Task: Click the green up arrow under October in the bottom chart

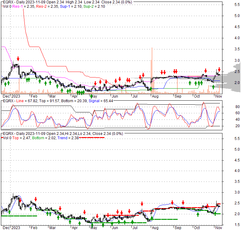Action: [x=198, y=214]
